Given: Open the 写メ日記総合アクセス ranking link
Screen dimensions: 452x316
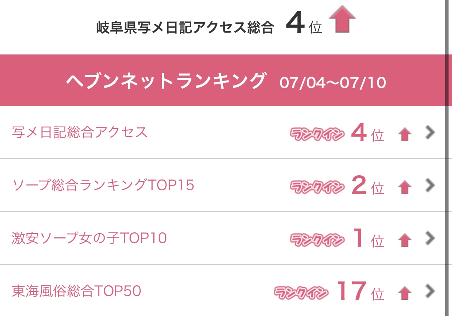Looking at the screenshot, I should (x=80, y=132).
